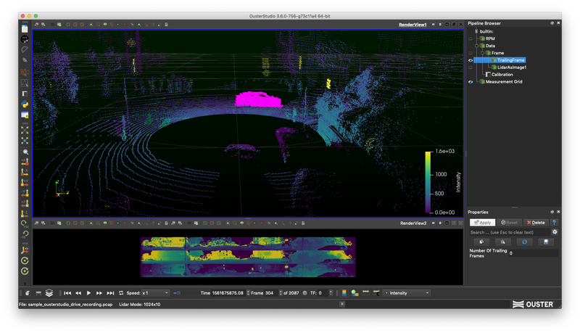The image size is (580, 333).
Task: Hide TrailingFrame using its eye icon
Action: coord(471,60)
